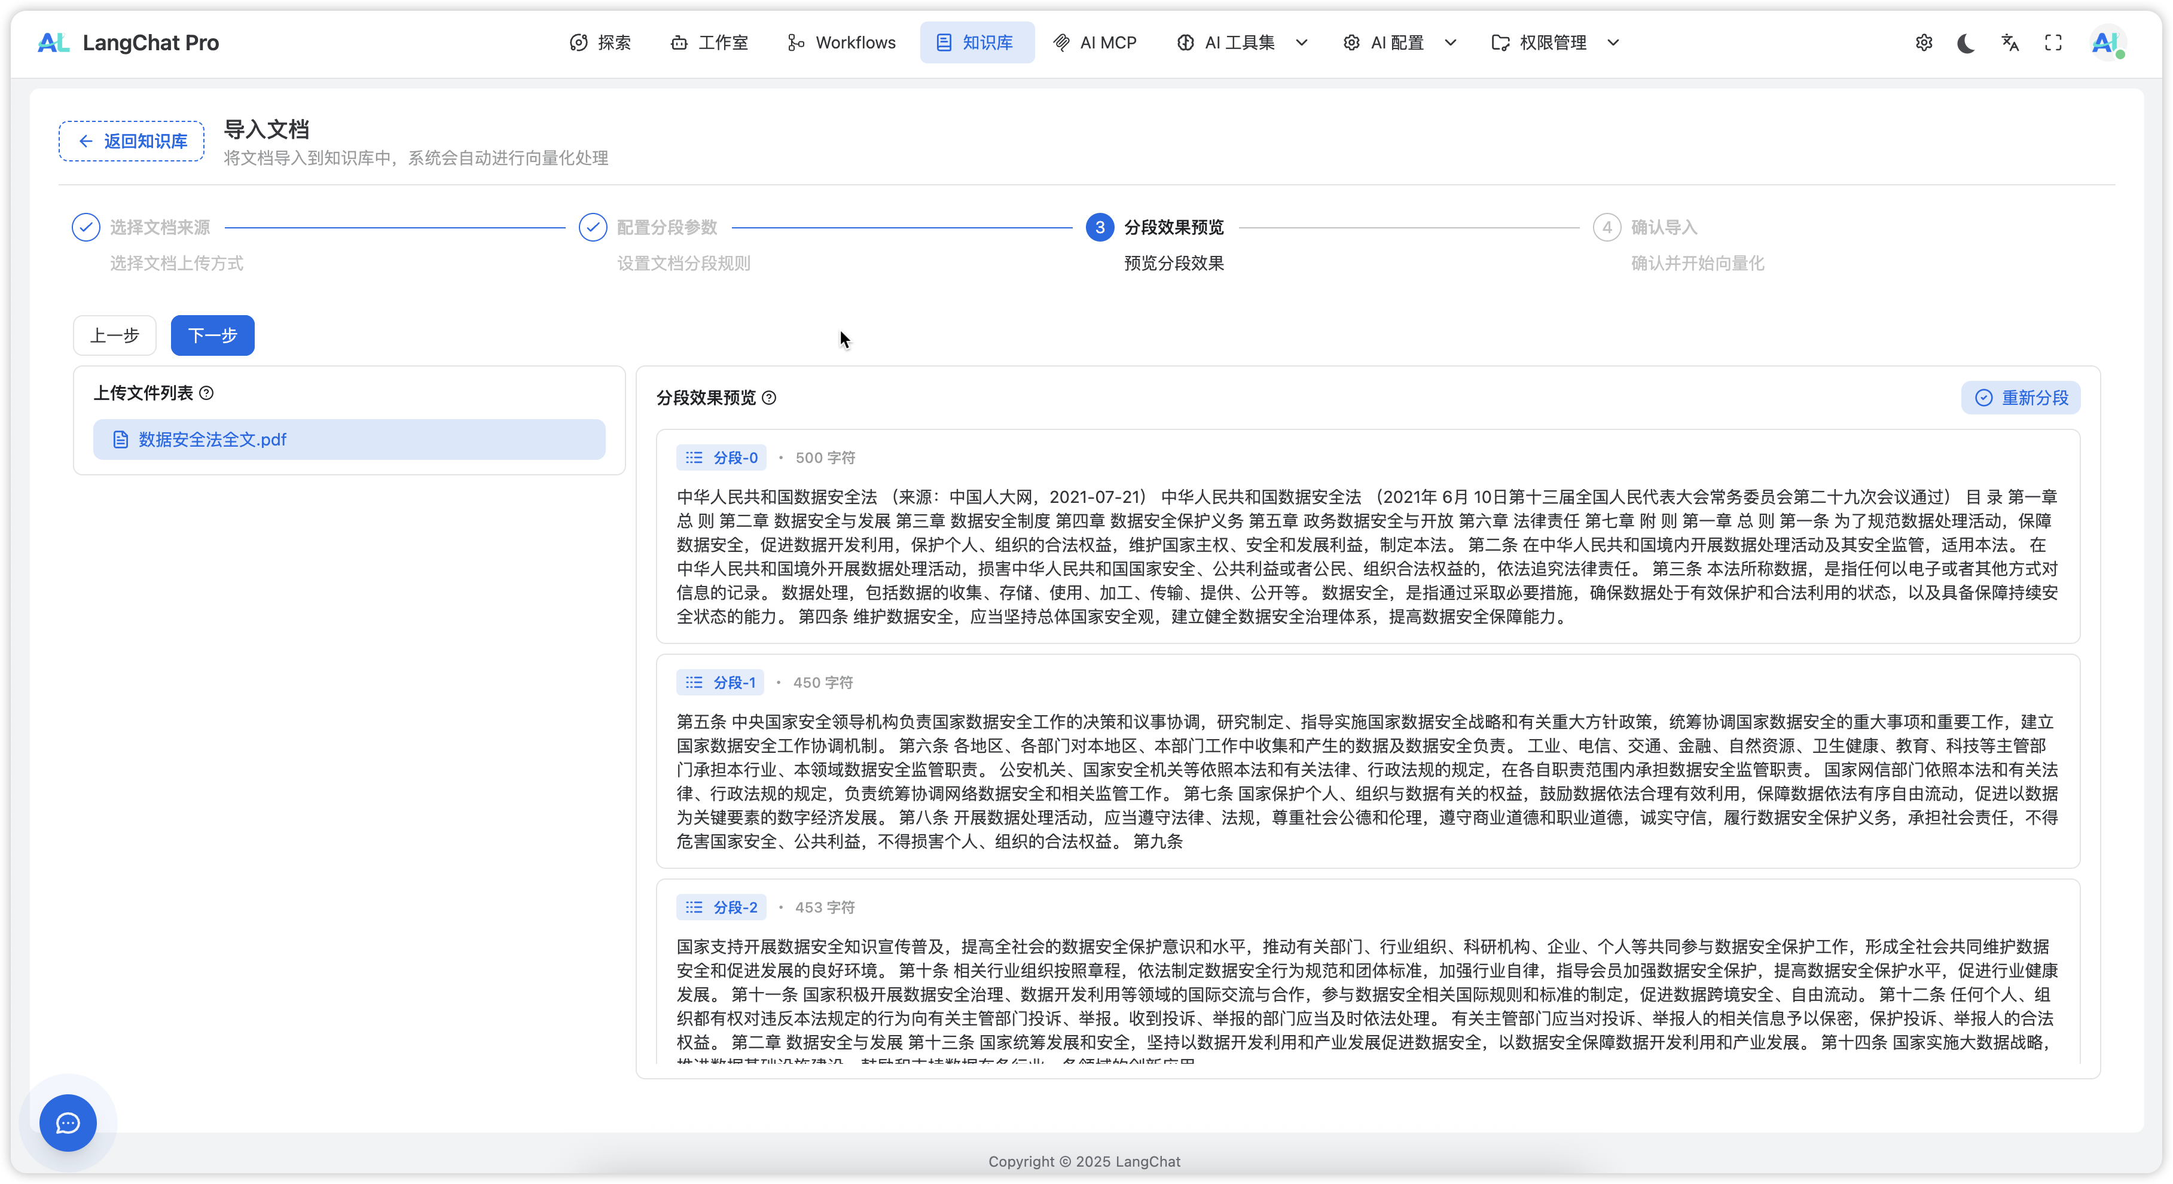This screenshot has height=1184, width=2173.
Task: Click the 下一步 button
Action: click(213, 335)
